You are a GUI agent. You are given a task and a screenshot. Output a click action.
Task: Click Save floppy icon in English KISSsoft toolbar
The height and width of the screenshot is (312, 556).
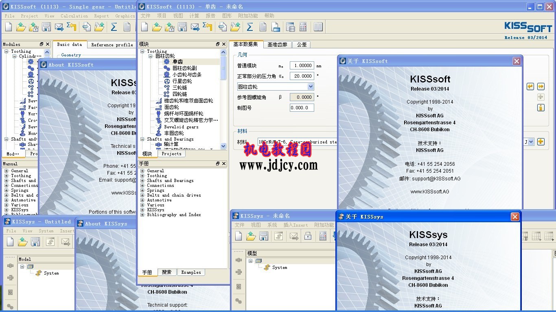tap(46, 27)
